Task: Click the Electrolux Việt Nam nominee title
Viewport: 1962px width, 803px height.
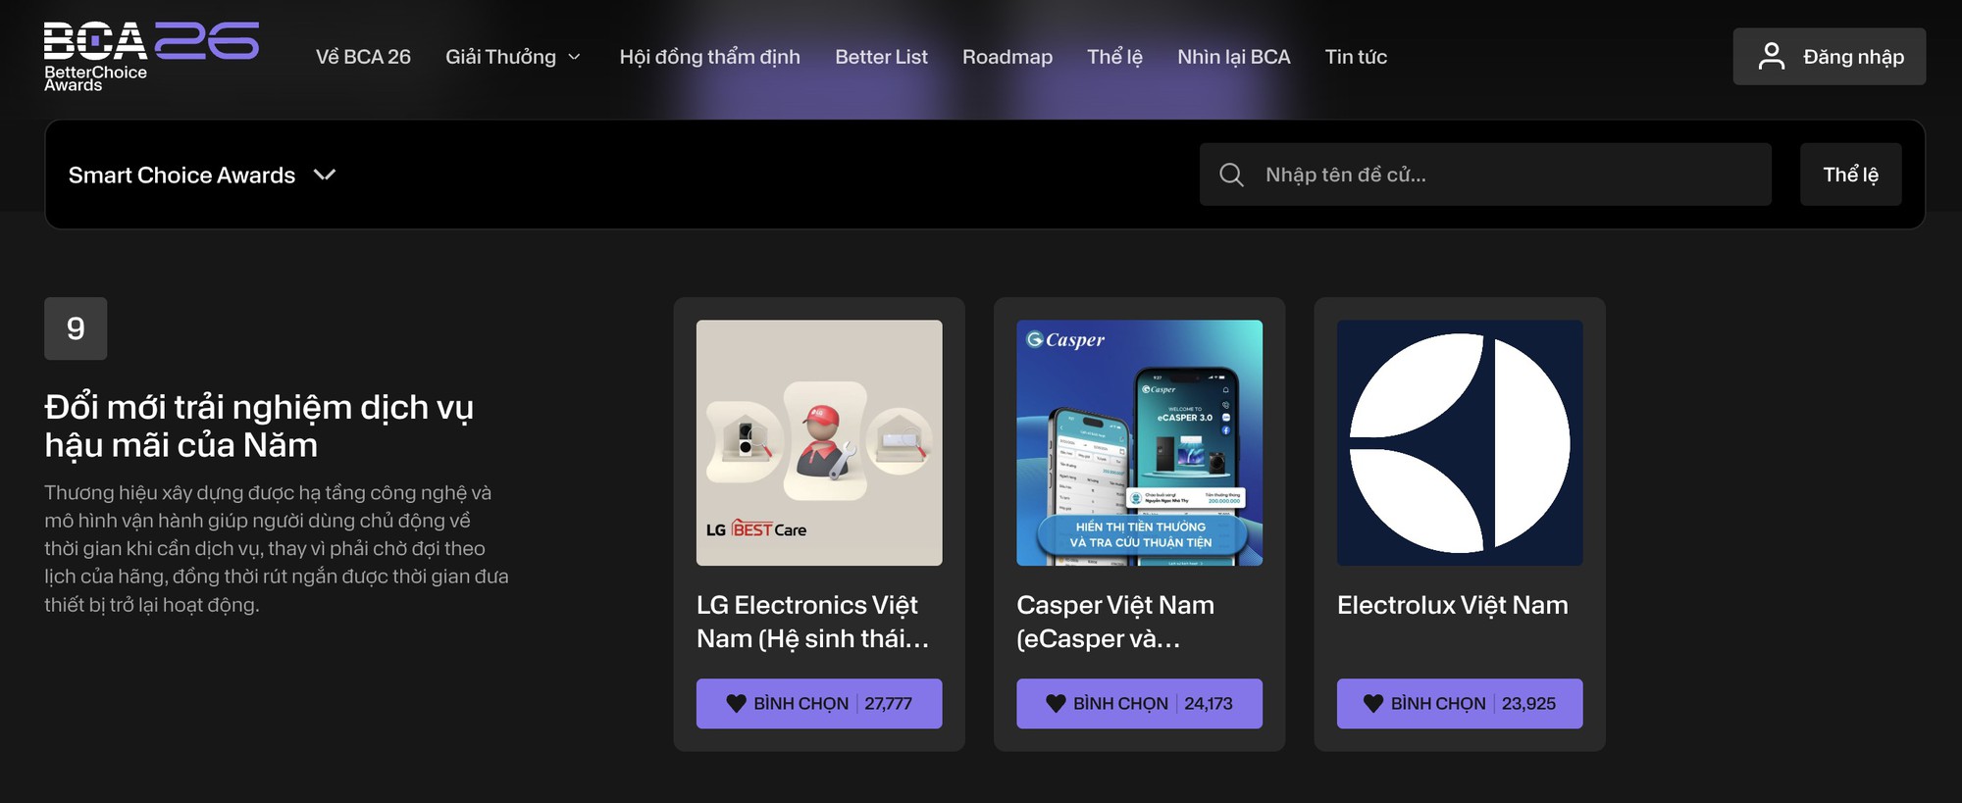Action: (1453, 605)
